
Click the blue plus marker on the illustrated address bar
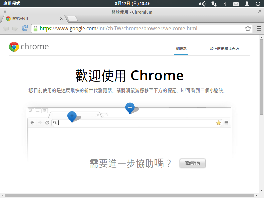click(72, 116)
